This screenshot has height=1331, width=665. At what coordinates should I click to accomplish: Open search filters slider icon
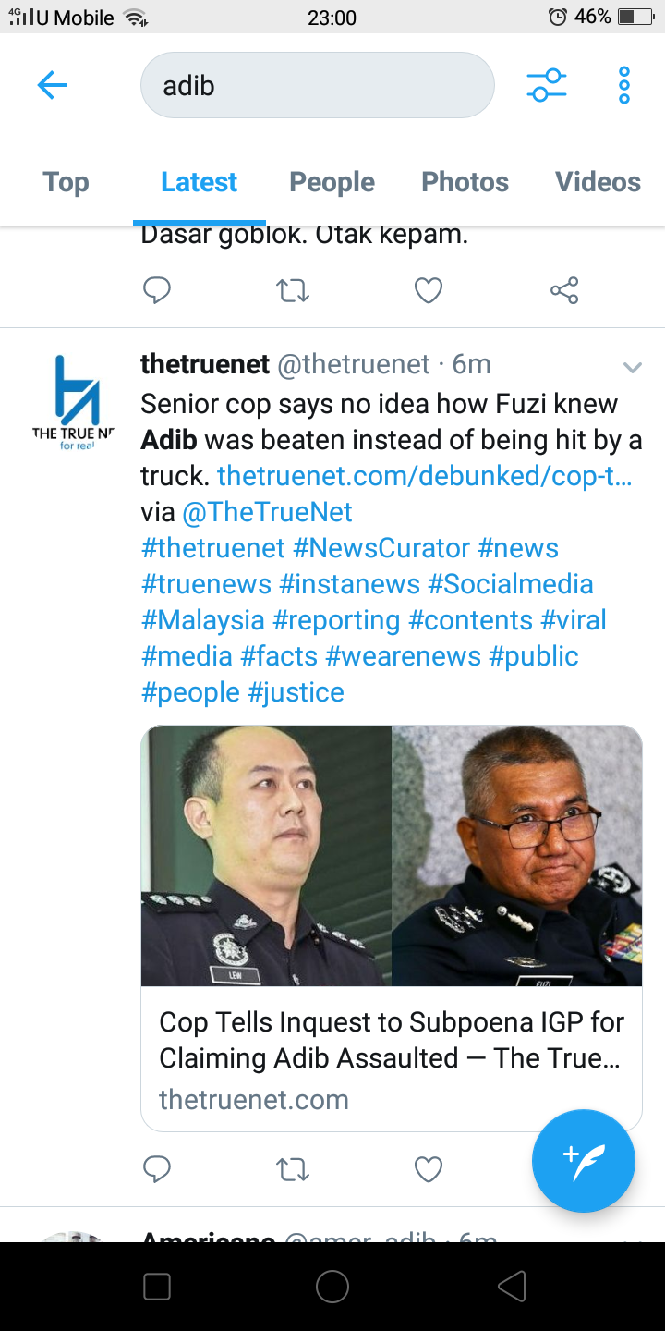[x=547, y=86]
